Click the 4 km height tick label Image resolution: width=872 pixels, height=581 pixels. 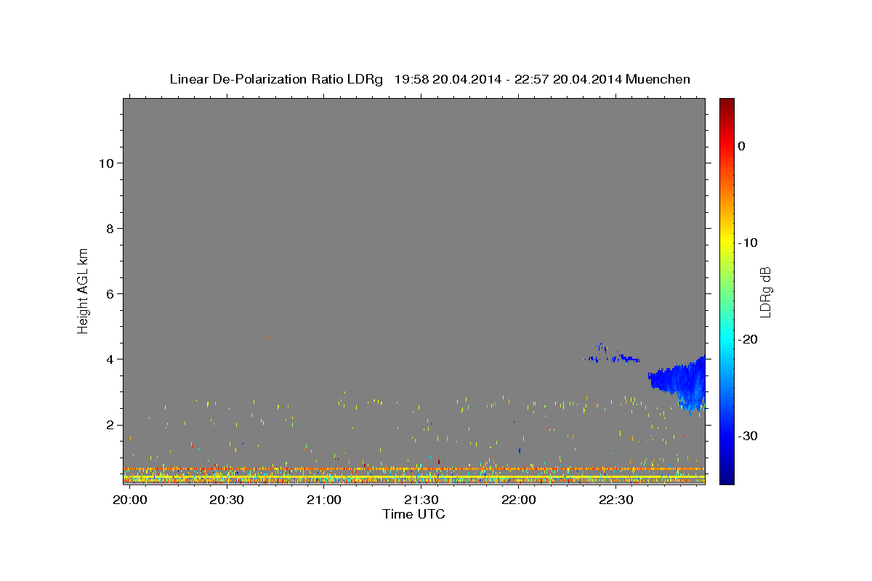[110, 359]
